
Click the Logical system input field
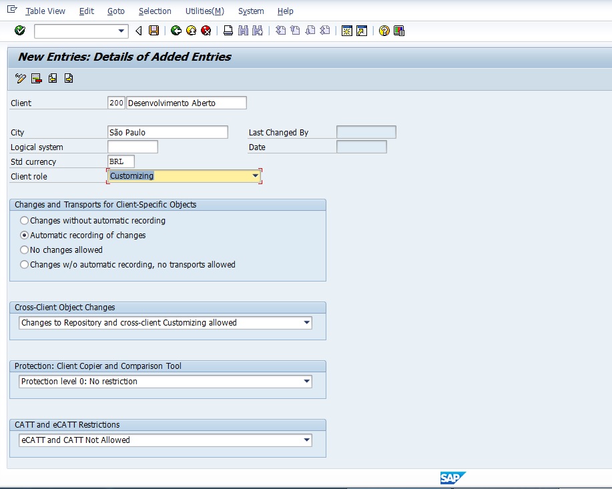tap(132, 147)
